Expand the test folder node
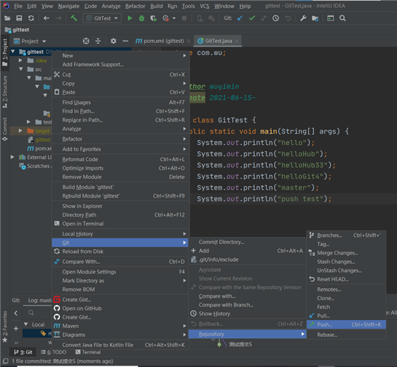397x367 pixels. coord(29,122)
